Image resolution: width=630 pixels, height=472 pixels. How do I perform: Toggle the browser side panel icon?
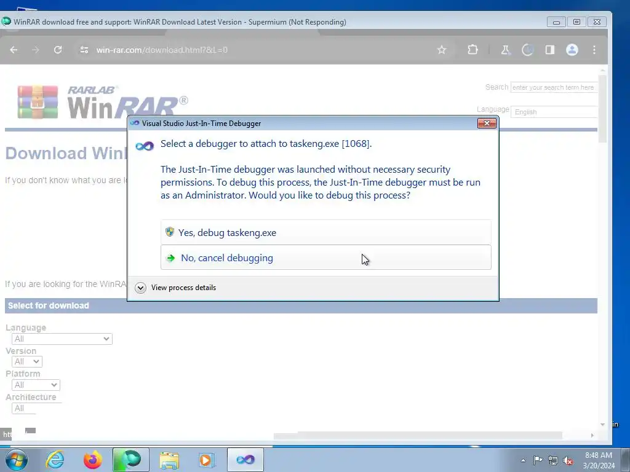tap(549, 50)
